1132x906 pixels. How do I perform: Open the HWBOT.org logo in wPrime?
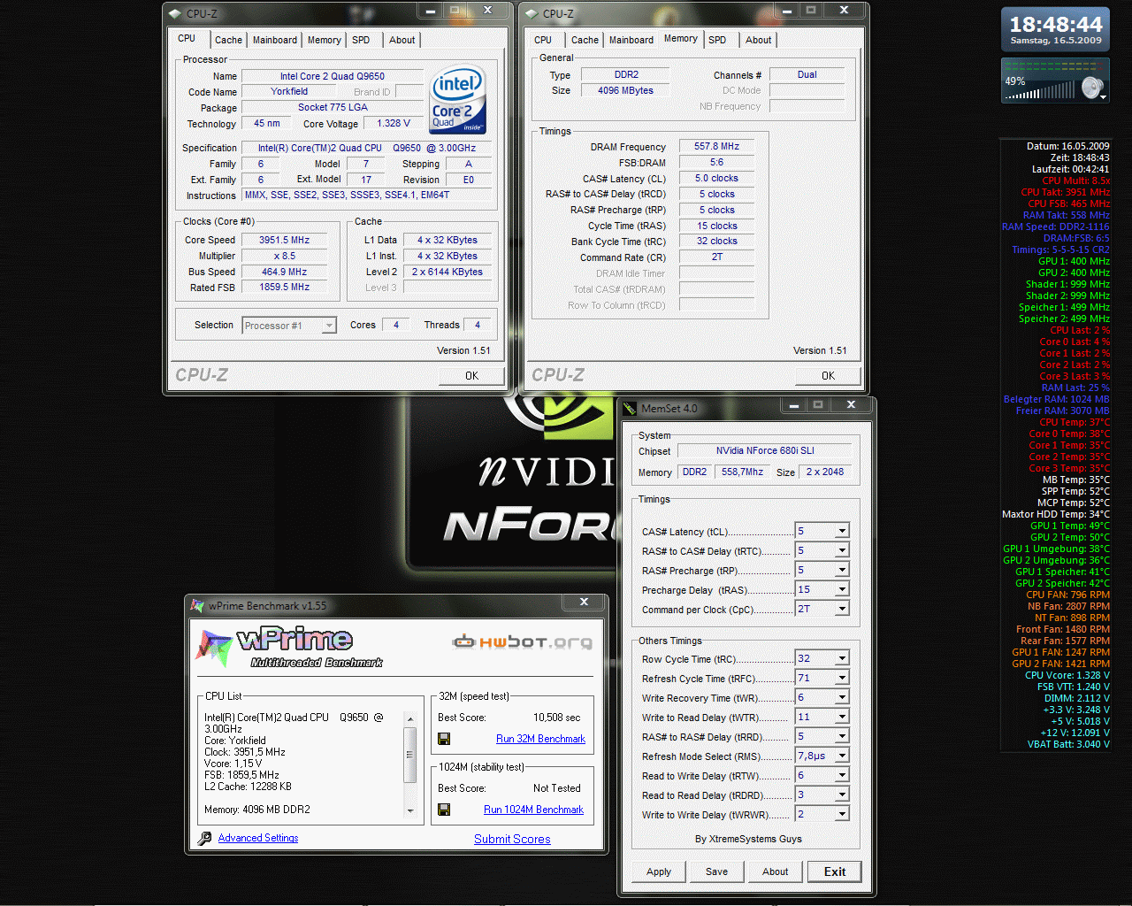[522, 641]
